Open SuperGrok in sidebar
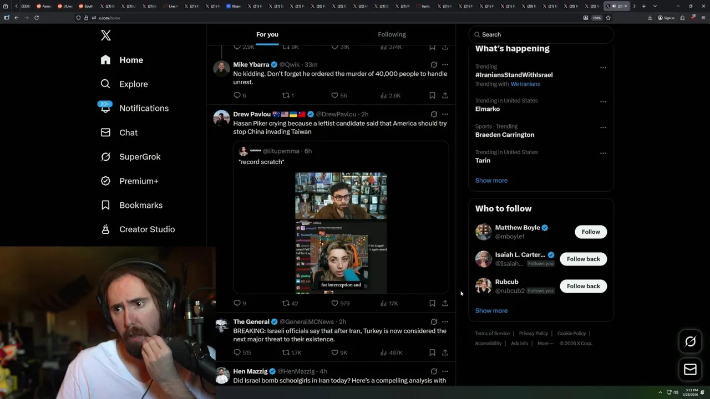 point(130,157)
